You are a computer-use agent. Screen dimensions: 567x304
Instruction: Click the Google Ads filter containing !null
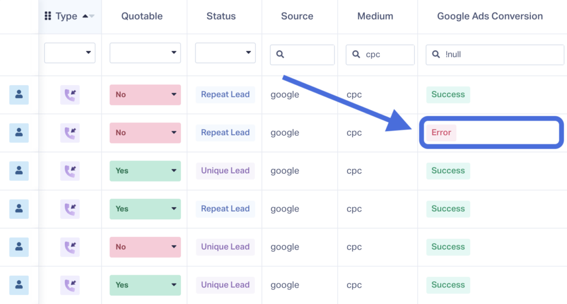coord(494,55)
